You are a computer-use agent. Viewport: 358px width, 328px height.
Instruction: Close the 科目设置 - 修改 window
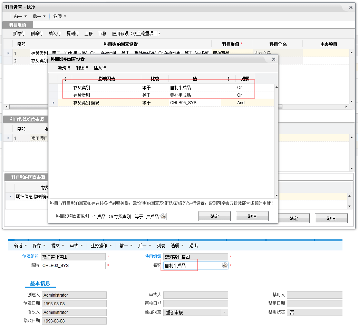(351, 7)
